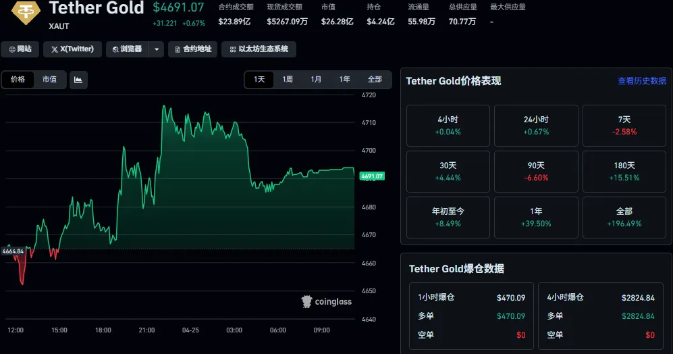Select the 市值 chart tab
This screenshot has width=673, height=354.
pyautogui.click(x=49, y=80)
